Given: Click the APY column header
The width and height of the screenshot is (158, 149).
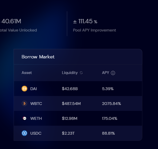Looking at the screenshot, I should pyautogui.click(x=106, y=73).
